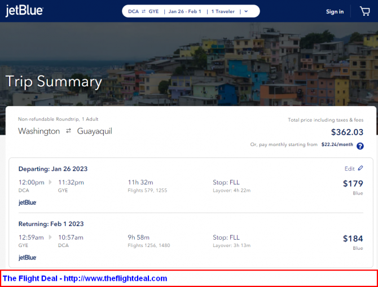Click 'Guayaquil' destination name
Viewport: 378px width, 287px height.
(95, 131)
